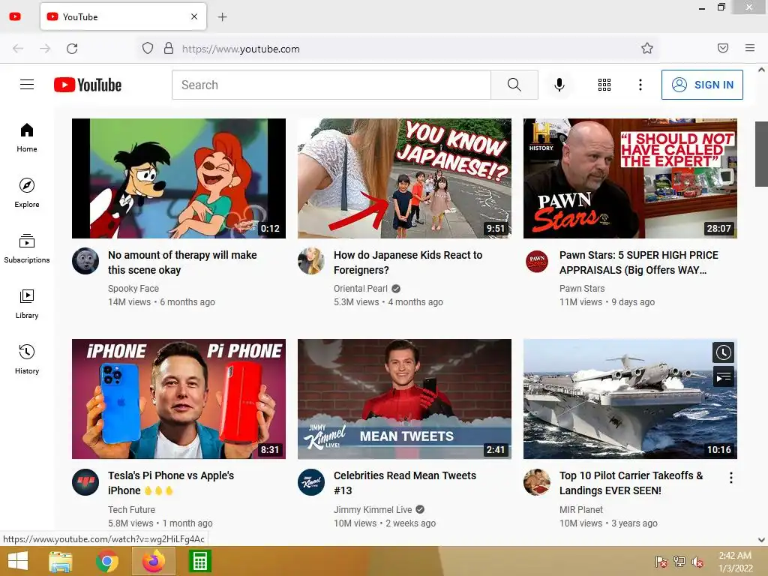Open the Spooky Face channel name
This screenshot has width=768, height=576.
point(133,289)
